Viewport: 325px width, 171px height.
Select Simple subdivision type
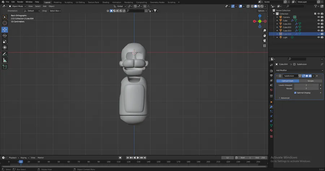[310, 81]
